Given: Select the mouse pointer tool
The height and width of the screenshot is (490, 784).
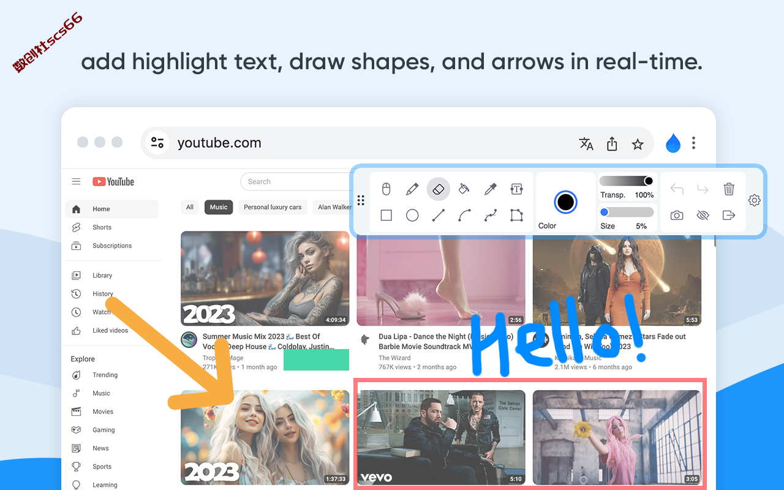Looking at the screenshot, I should [386, 189].
